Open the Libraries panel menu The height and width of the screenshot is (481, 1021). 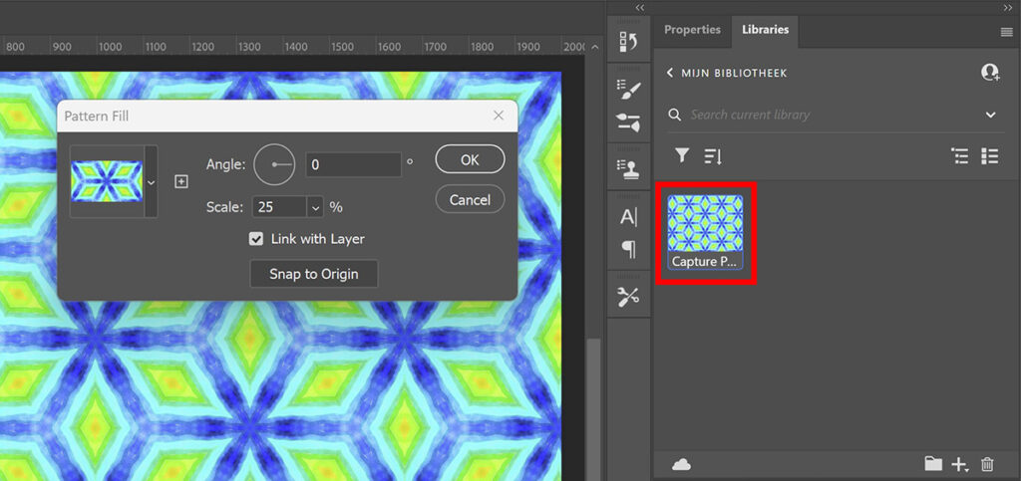point(1006,32)
